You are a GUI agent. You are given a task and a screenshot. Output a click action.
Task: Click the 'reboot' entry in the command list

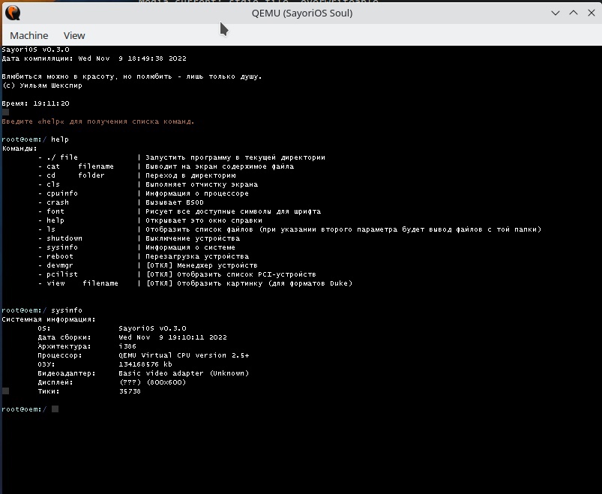[59, 256]
